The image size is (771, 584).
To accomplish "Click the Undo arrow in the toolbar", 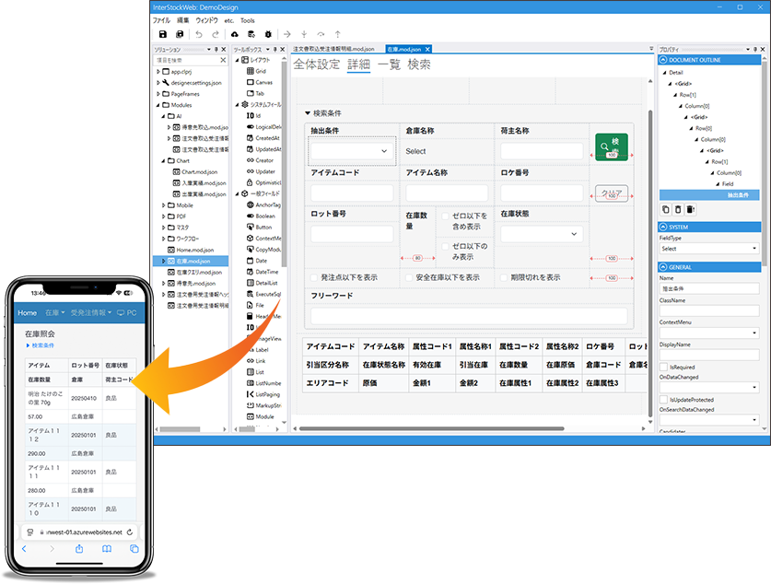I will click(x=199, y=34).
